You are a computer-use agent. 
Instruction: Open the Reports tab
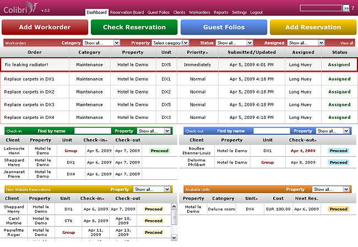(221, 12)
